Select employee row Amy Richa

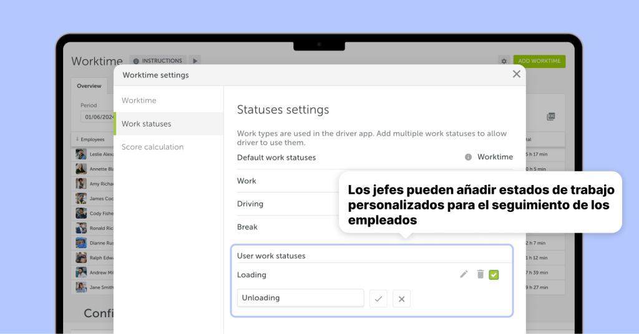pyautogui.click(x=93, y=184)
